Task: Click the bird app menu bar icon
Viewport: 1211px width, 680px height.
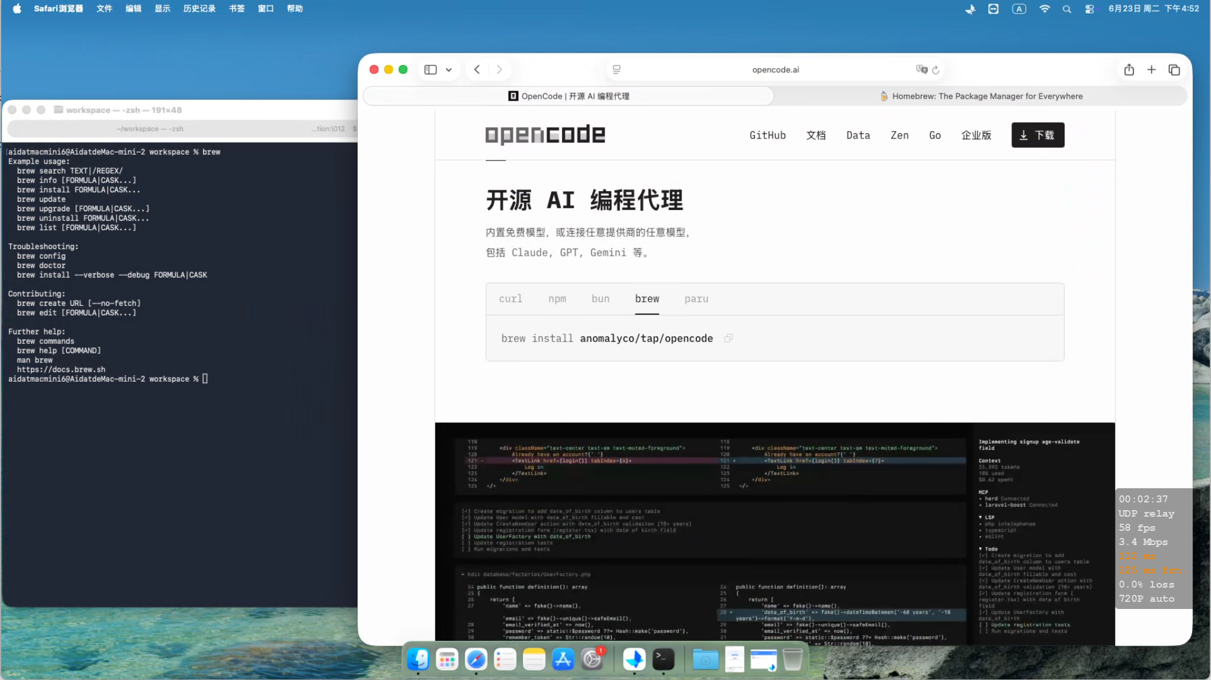Action: tap(970, 9)
